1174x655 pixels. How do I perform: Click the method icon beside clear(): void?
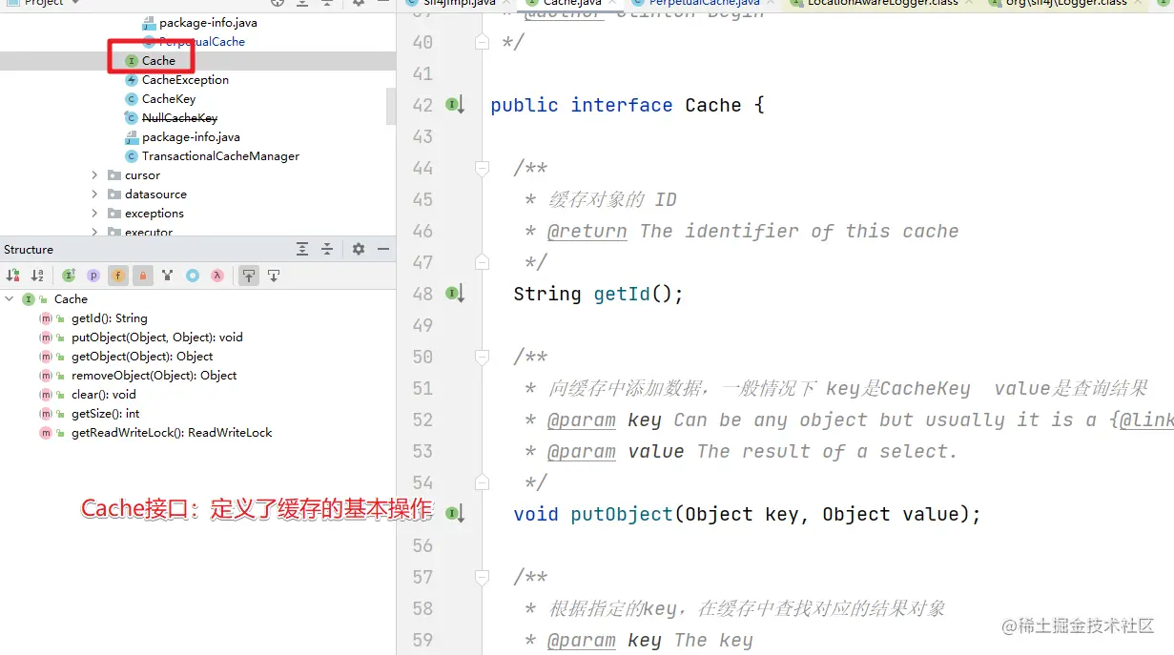click(x=46, y=395)
